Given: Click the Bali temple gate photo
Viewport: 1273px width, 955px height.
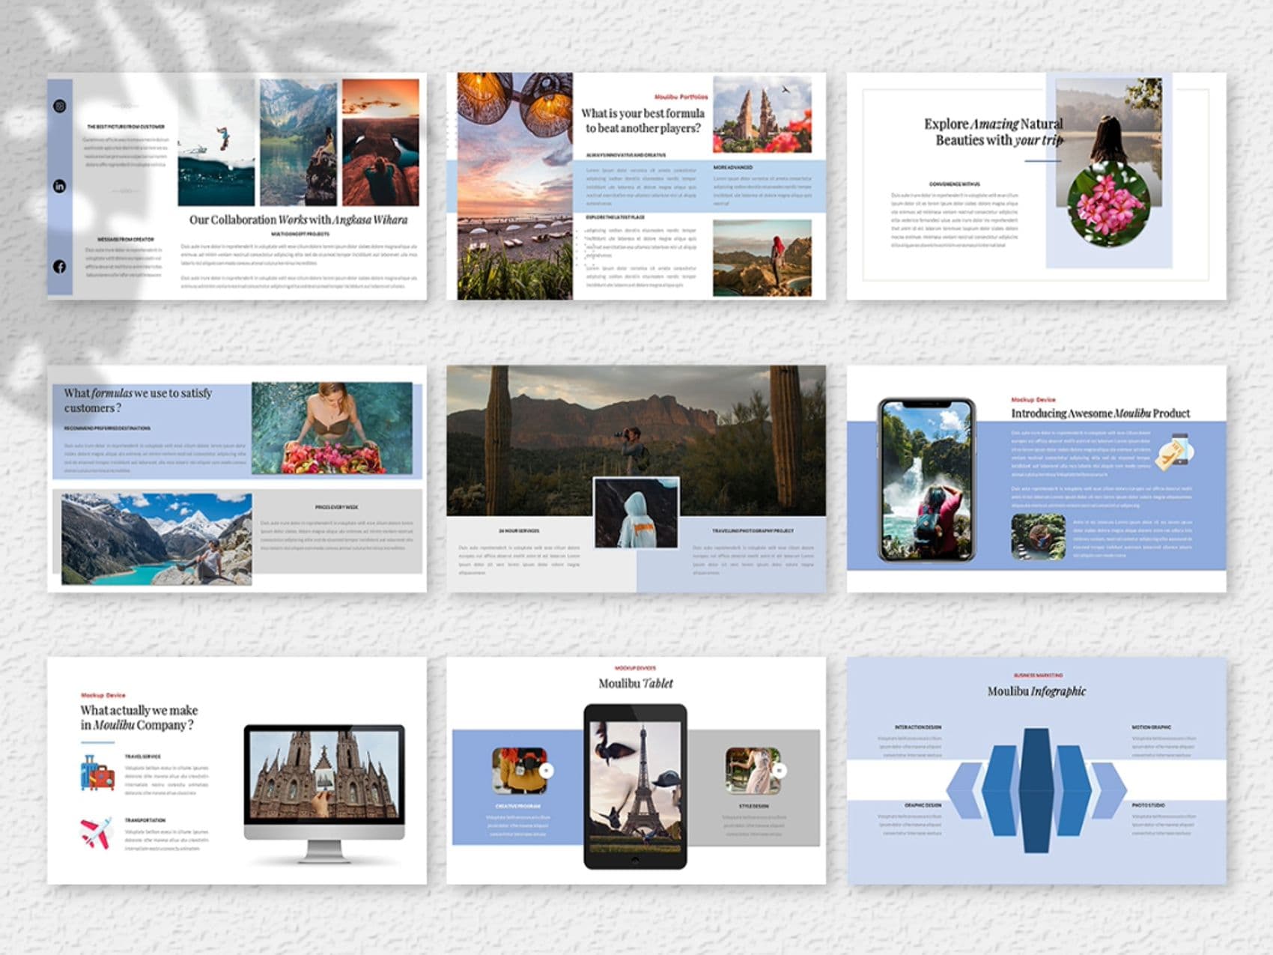Looking at the screenshot, I should point(762,115).
